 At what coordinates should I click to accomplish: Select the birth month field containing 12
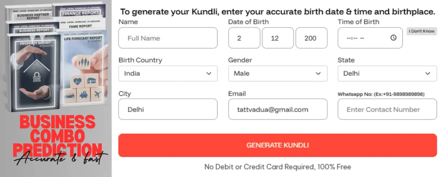click(277, 38)
